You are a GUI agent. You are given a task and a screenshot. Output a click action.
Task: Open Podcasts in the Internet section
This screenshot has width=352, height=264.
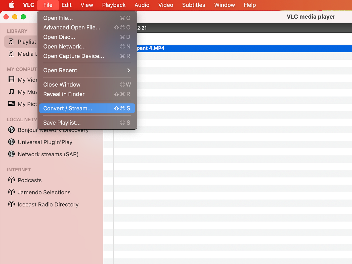[30, 180]
